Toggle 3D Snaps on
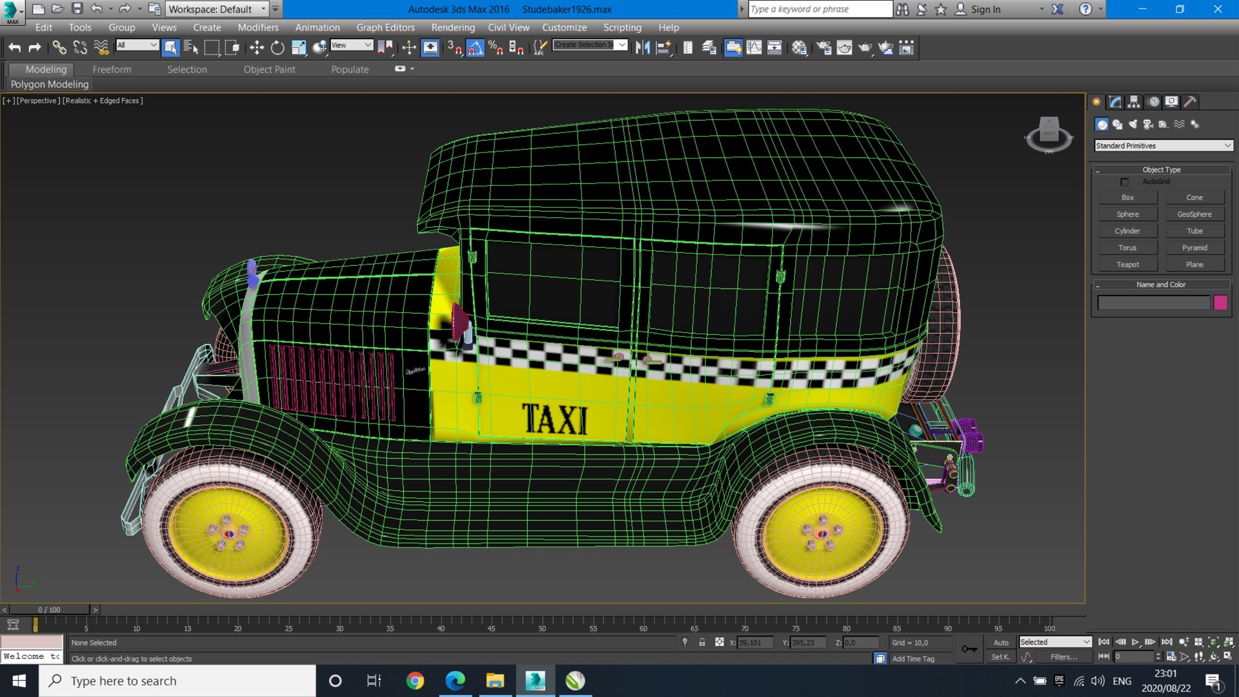 (454, 47)
